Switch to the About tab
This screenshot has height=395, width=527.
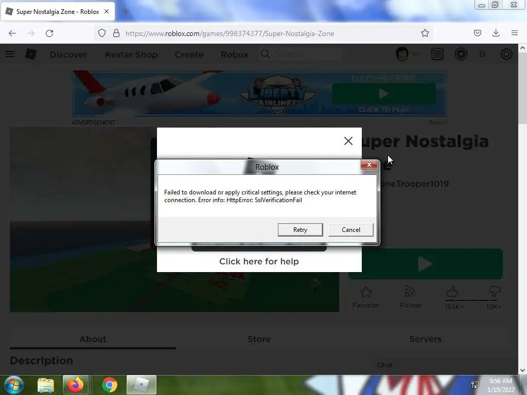[x=93, y=339]
